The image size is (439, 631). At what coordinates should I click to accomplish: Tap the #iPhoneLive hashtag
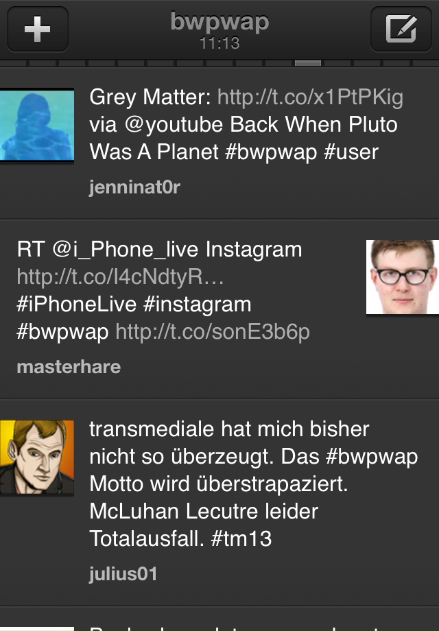click(x=76, y=305)
